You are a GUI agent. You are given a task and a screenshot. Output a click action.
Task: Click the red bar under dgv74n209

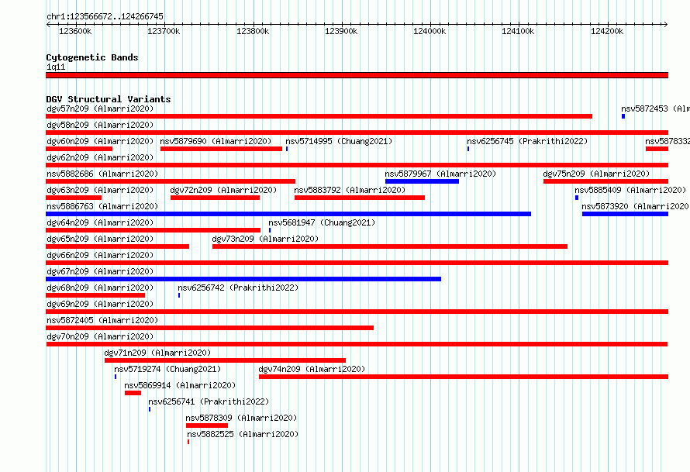464,377
